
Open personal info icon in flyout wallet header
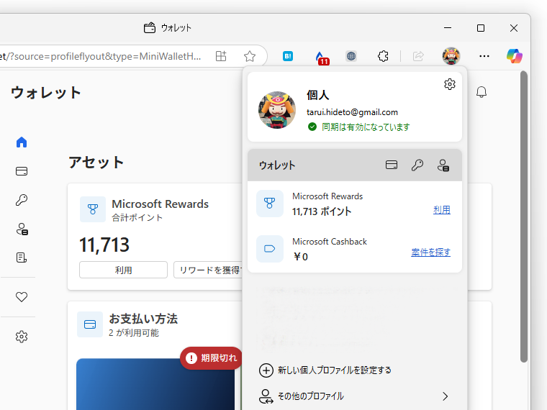[443, 165]
